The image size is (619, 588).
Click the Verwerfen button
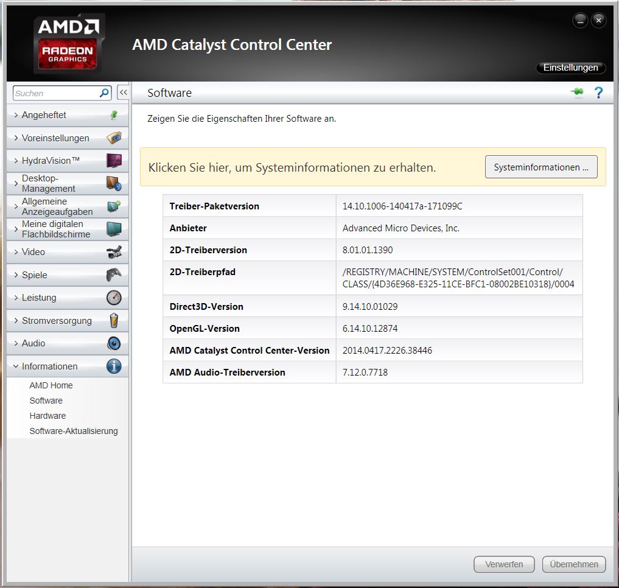tap(504, 564)
